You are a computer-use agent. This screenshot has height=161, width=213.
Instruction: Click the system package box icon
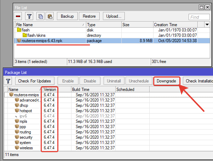tap(17, 142)
